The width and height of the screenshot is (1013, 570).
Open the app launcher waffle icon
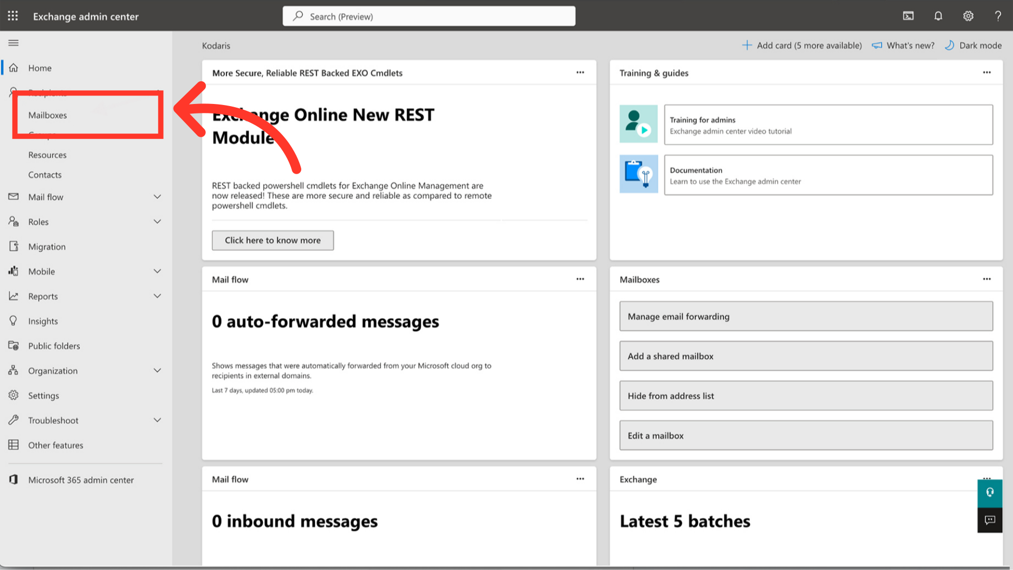coord(13,16)
